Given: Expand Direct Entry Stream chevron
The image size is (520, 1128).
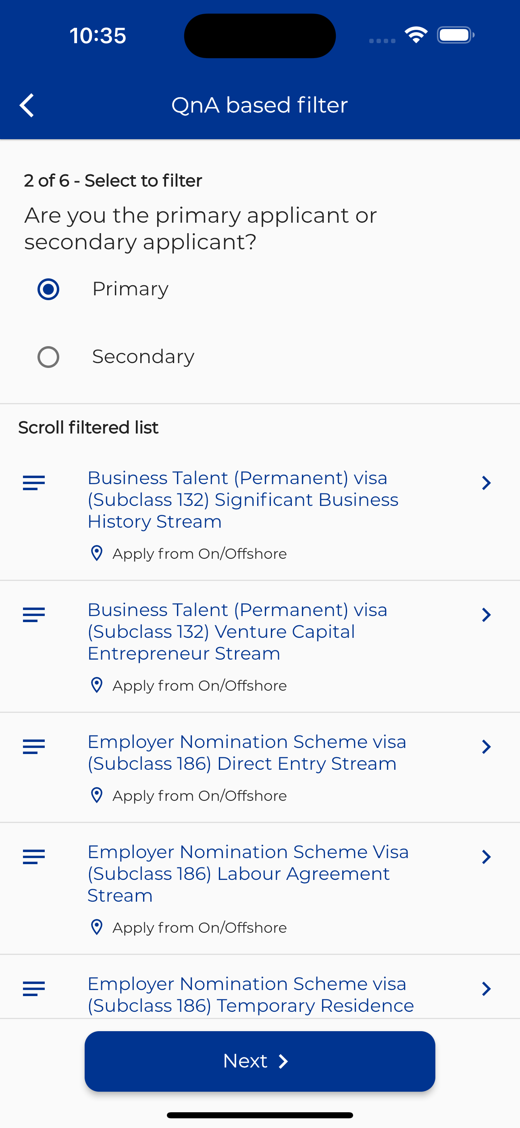Looking at the screenshot, I should [x=486, y=747].
